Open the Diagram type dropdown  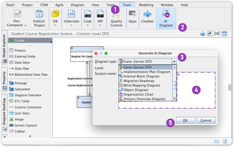(x=174, y=61)
